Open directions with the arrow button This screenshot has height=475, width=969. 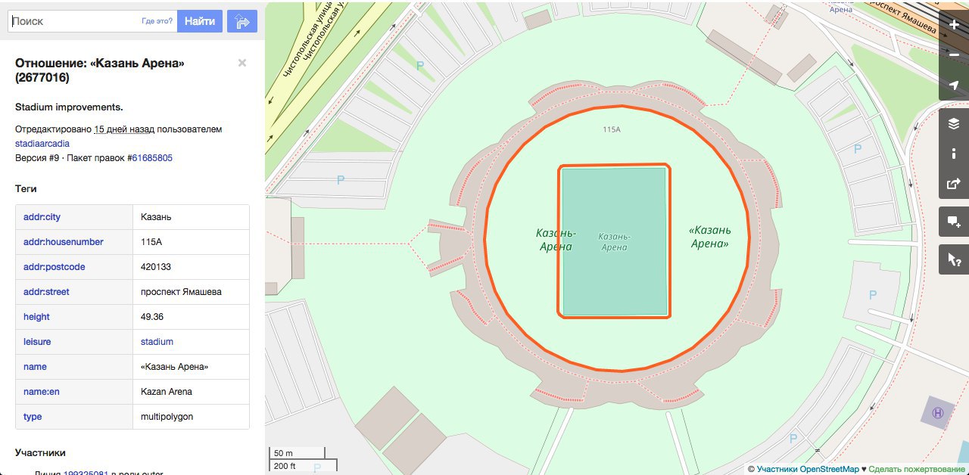click(242, 21)
